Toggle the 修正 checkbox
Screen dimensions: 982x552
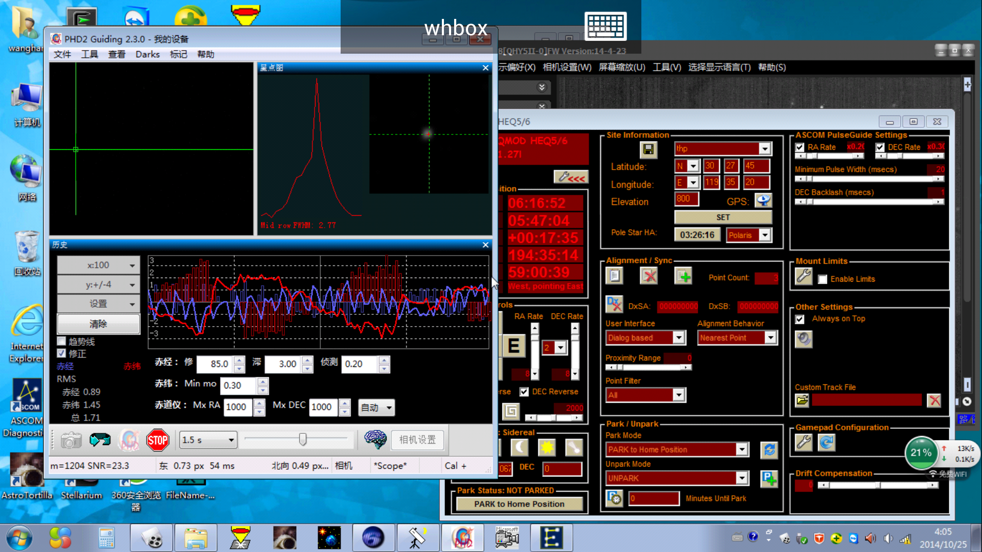(62, 353)
